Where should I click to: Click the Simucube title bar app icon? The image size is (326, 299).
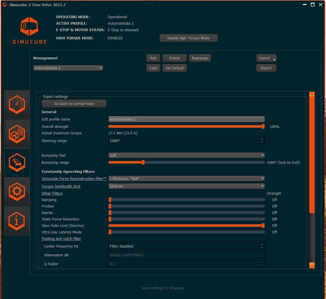click(x=5, y=5)
